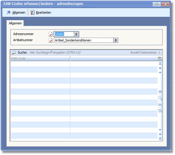Image resolution: width=175 pixels, height=155 pixels.
Task: Open the magnifier search icon in the sidebar
Action: pos(160,98)
